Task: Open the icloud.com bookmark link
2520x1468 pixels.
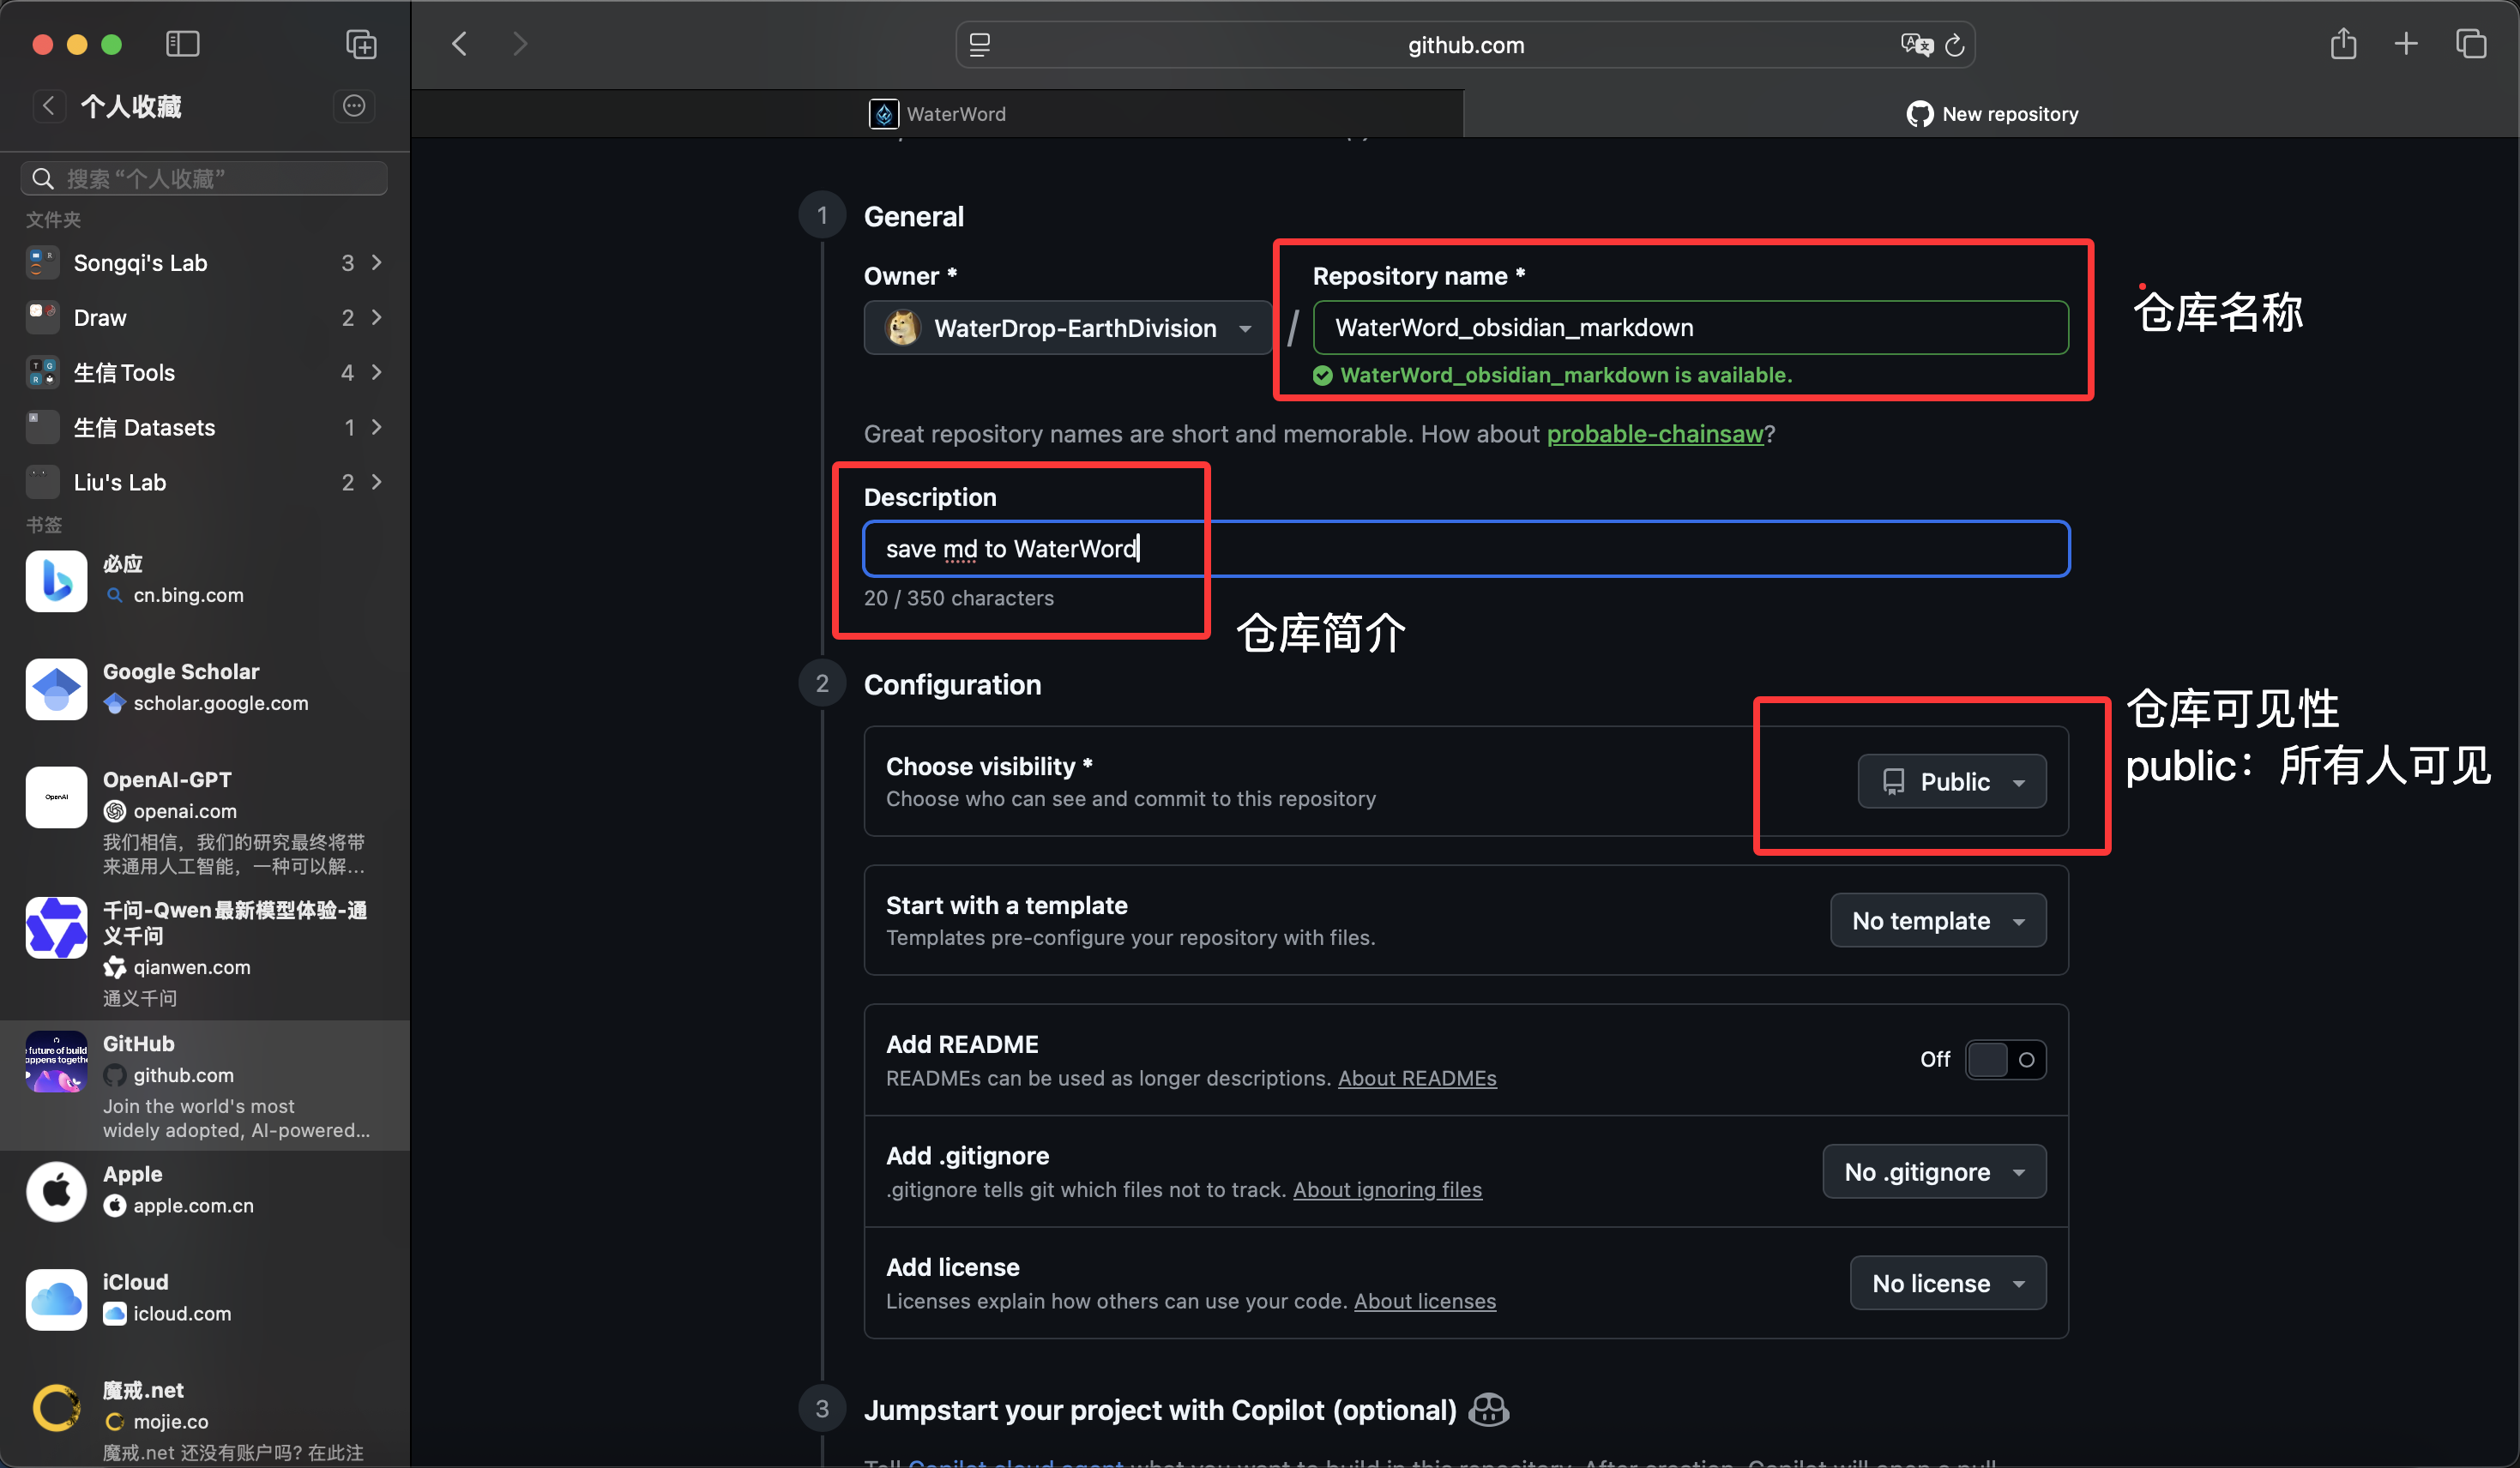Action: coord(182,1314)
